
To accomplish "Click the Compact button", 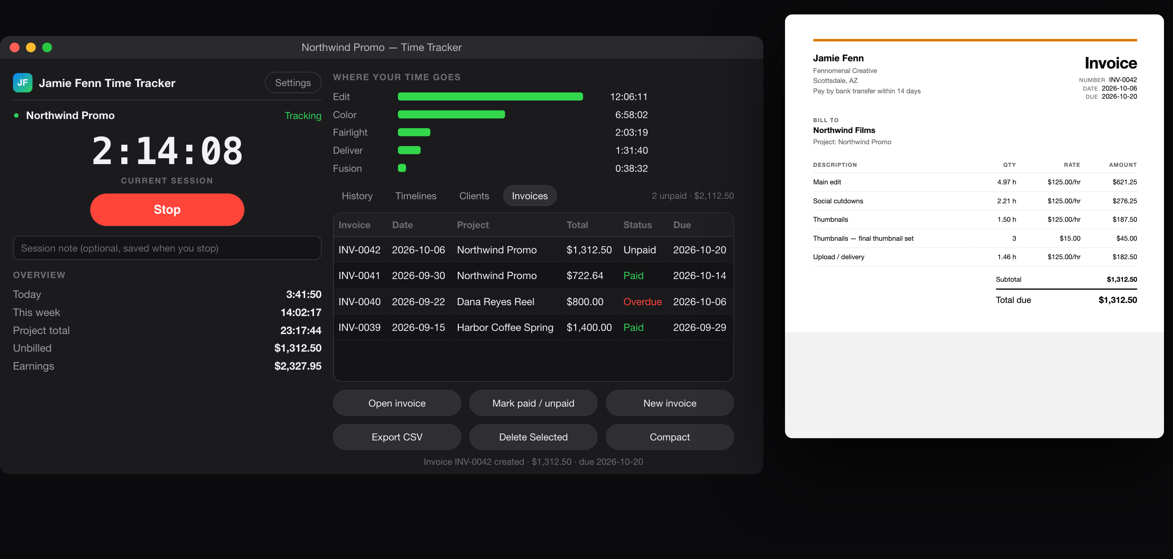I will tap(670, 437).
